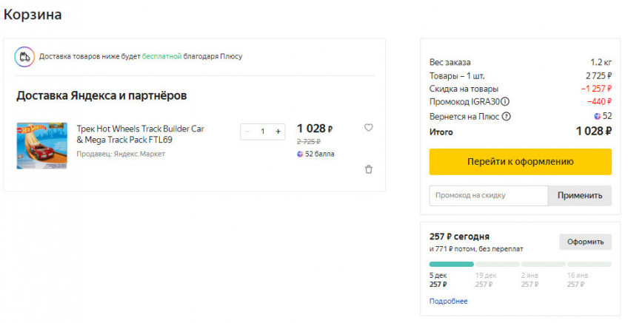Click the Plus delivery truck icon
The image size is (628, 323).
[x=24, y=56]
